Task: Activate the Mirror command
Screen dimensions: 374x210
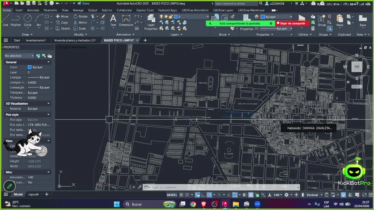Action: [x=80, y=22]
